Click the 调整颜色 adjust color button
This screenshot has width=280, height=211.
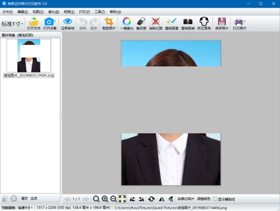click(x=204, y=199)
